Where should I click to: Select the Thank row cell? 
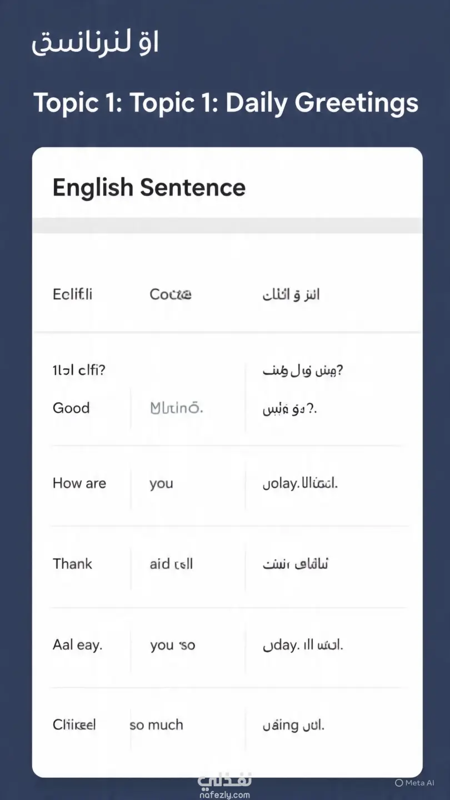[72, 564]
